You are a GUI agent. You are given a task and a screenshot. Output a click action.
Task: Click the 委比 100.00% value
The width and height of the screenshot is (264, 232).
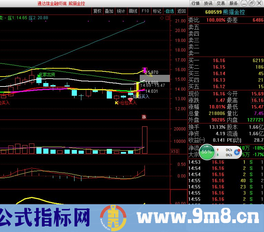[x=216, y=20]
